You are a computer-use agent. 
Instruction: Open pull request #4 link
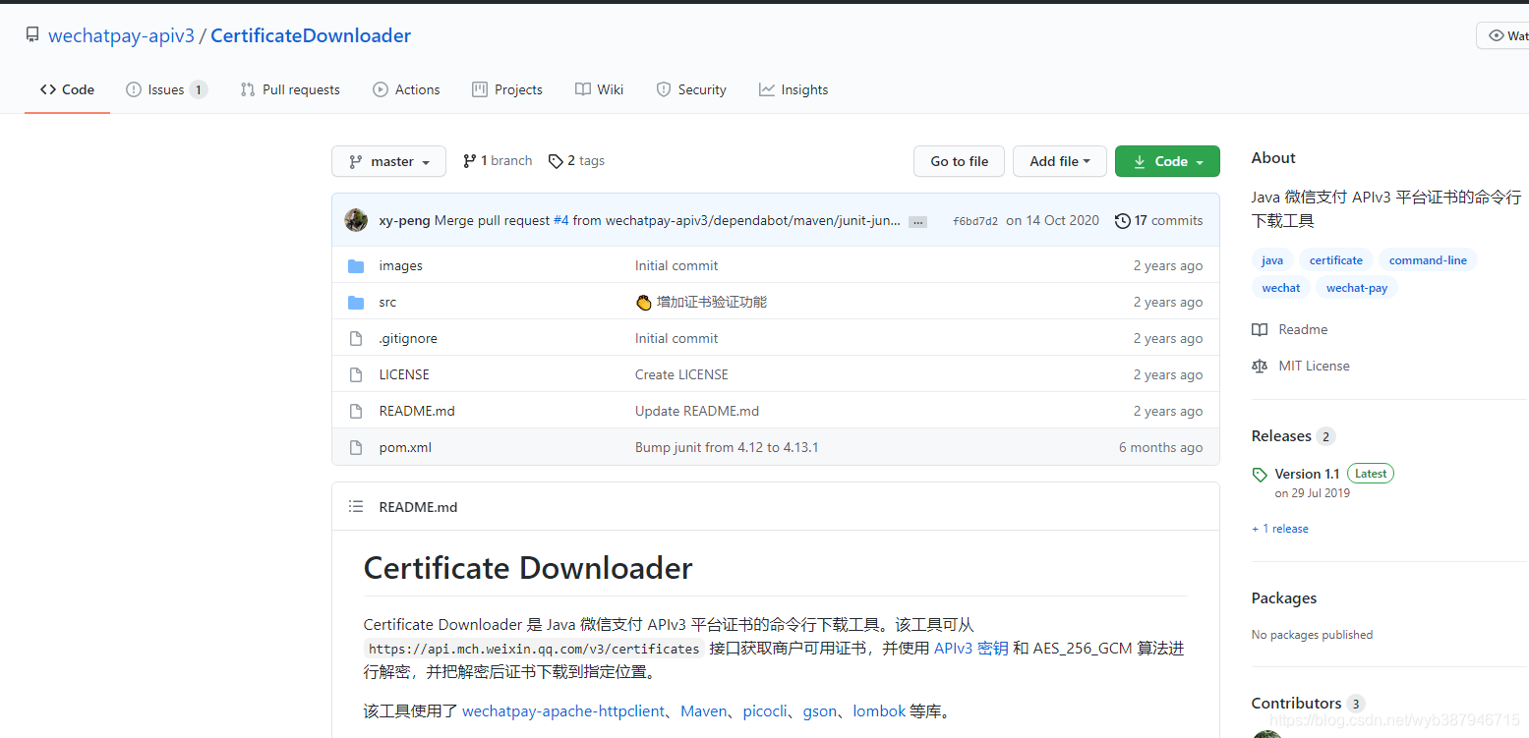(560, 221)
